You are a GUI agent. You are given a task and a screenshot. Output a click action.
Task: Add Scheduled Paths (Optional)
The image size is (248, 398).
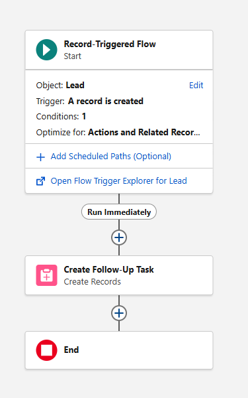(111, 157)
